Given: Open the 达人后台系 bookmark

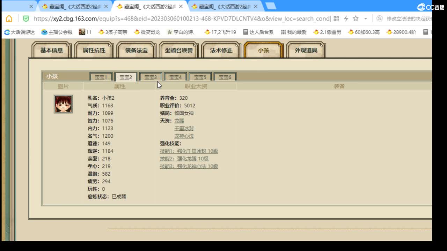Looking at the screenshot, I should [258, 32].
